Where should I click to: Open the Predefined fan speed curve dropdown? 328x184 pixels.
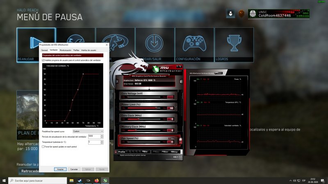click(88, 131)
